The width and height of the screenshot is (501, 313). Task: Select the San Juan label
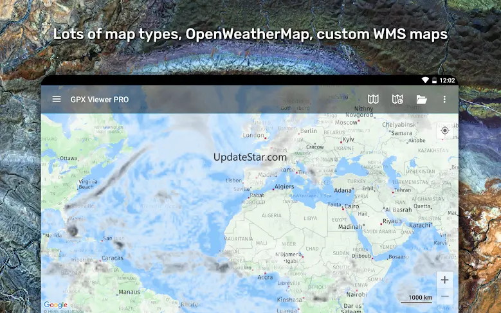point(114,238)
